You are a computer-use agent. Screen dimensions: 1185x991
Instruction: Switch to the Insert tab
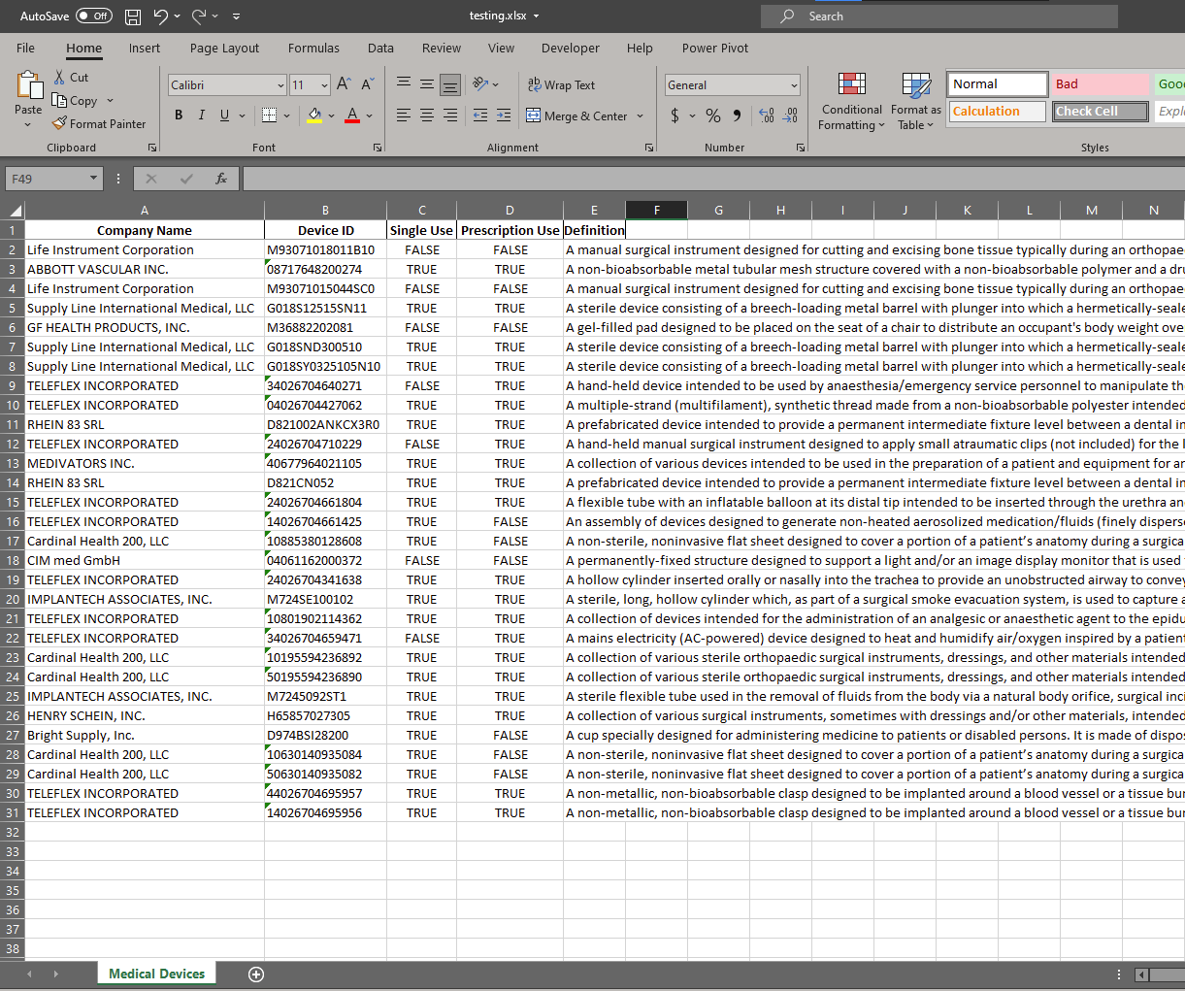pyautogui.click(x=145, y=48)
